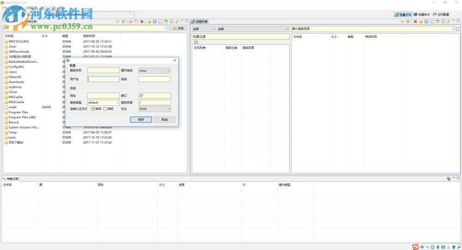Open the 协议 SSH2 dropdown
The width and height of the screenshot is (462, 250).
(x=154, y=109)
